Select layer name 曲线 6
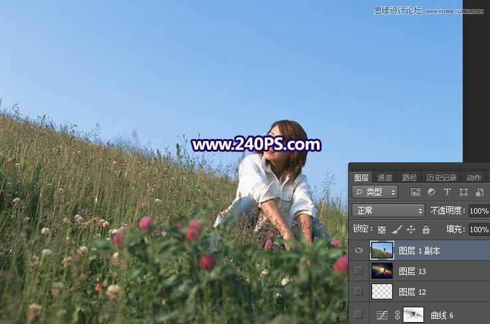 click(441, 315)
